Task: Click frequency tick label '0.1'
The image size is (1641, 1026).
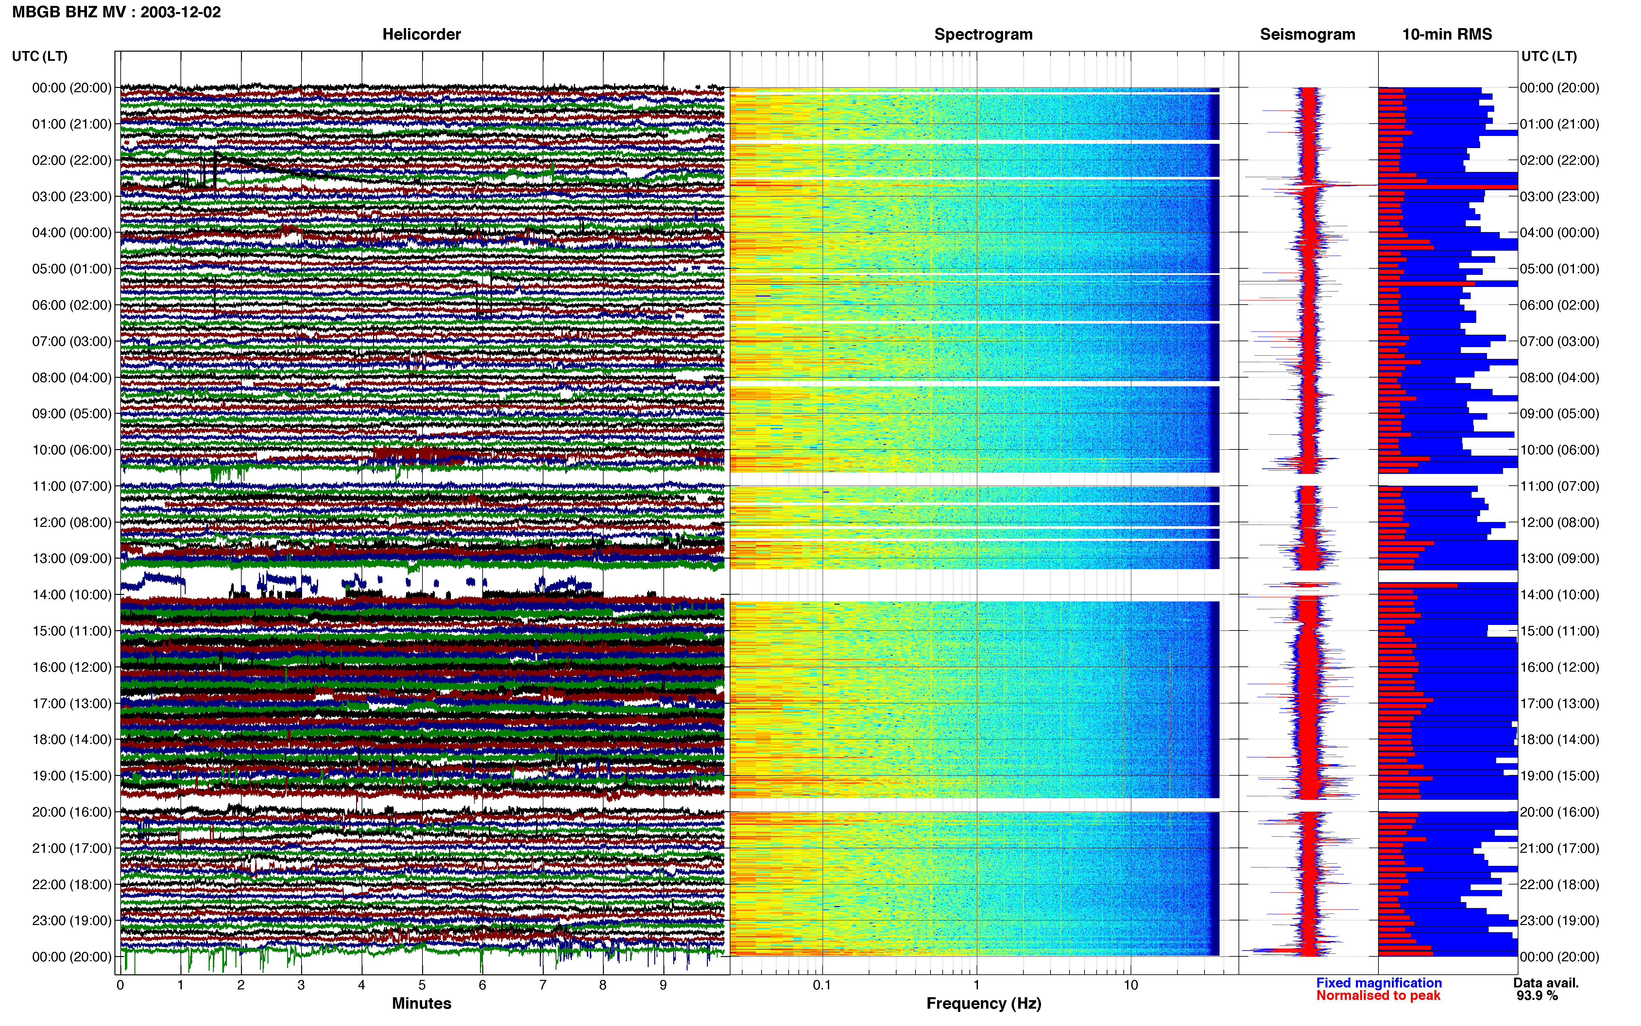Action: [822, 985]
